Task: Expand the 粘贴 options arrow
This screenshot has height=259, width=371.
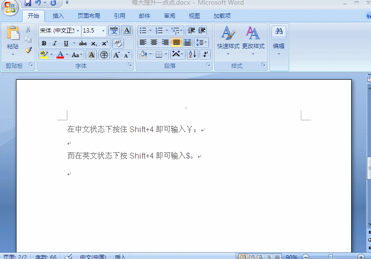Action: (13, 55)
